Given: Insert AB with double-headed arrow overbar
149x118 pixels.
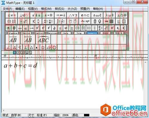Looking at the screenshot, I should [x=28, y=39].
